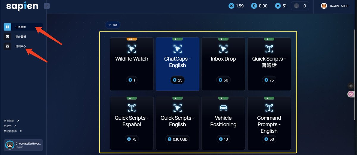Open the Quick Scripts - 普通话 title
357x155 pixels.
pos(269,62)
